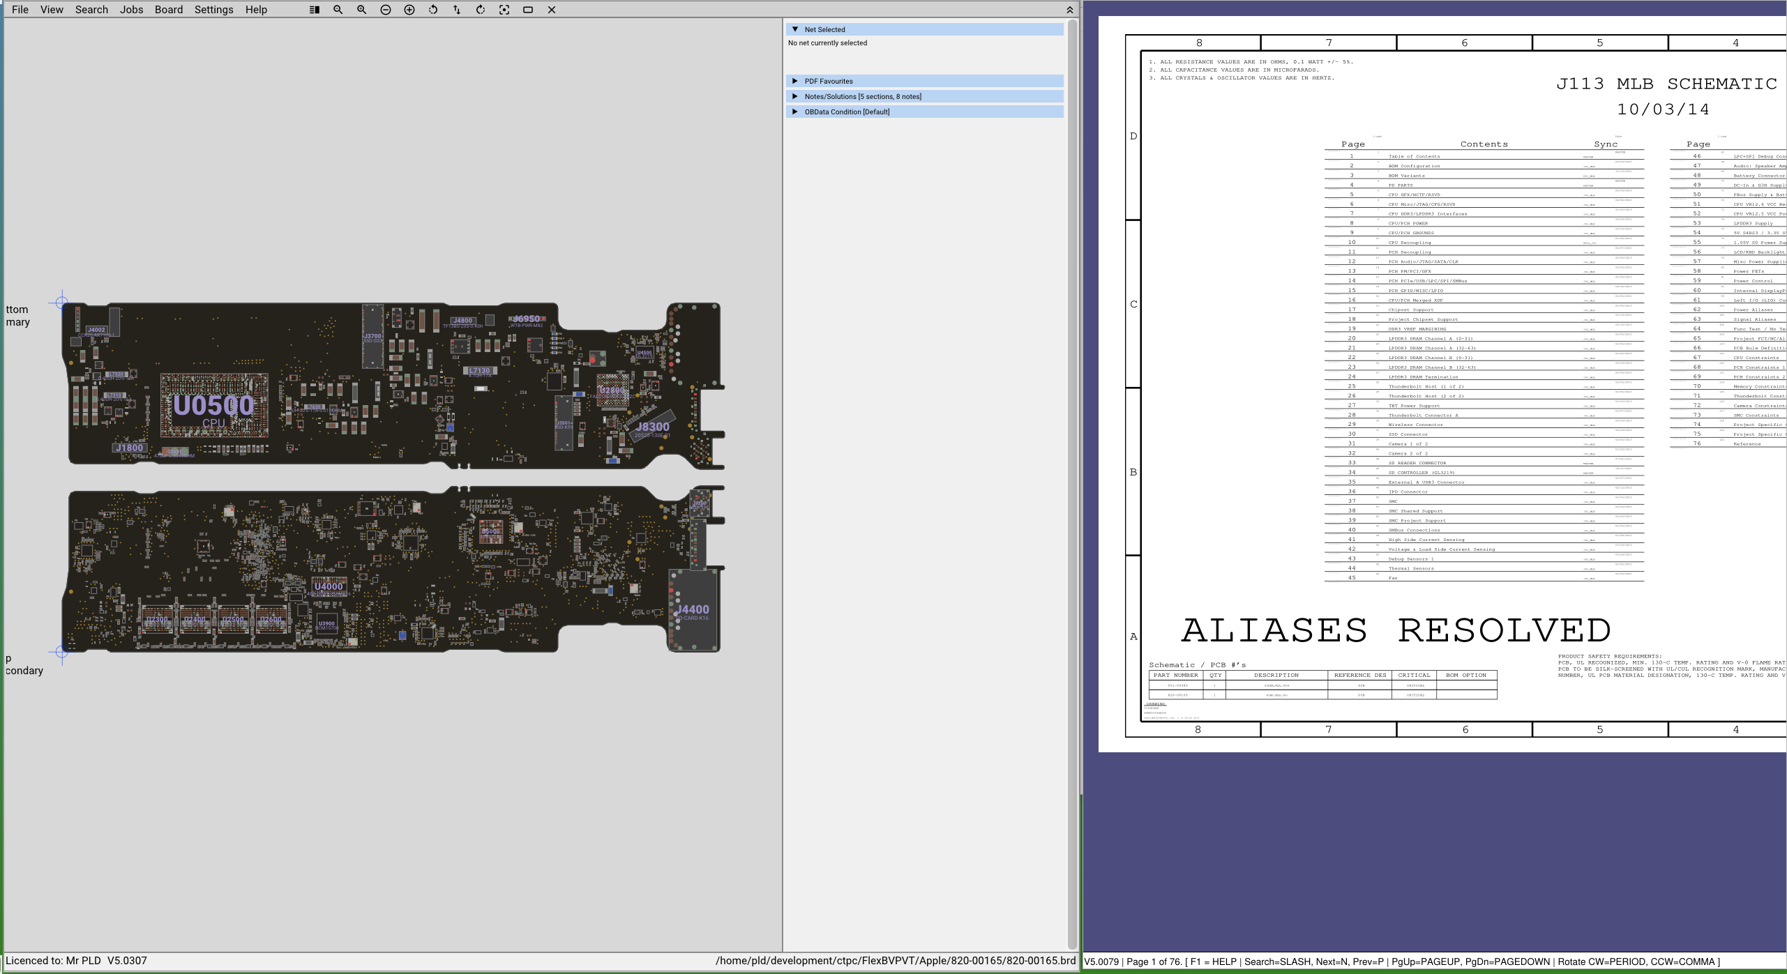Image resolution: width=1787 pixels, height=974 pixels.
Task: Click 'ALIASES RESOLVED' heading in PDF
Action: point(1396,630)
